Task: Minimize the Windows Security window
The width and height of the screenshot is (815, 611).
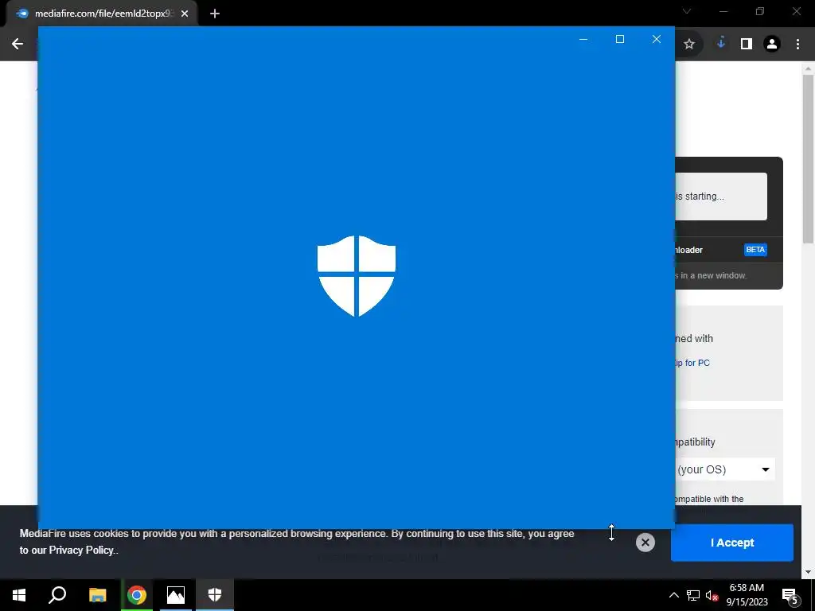Action: 583,39
